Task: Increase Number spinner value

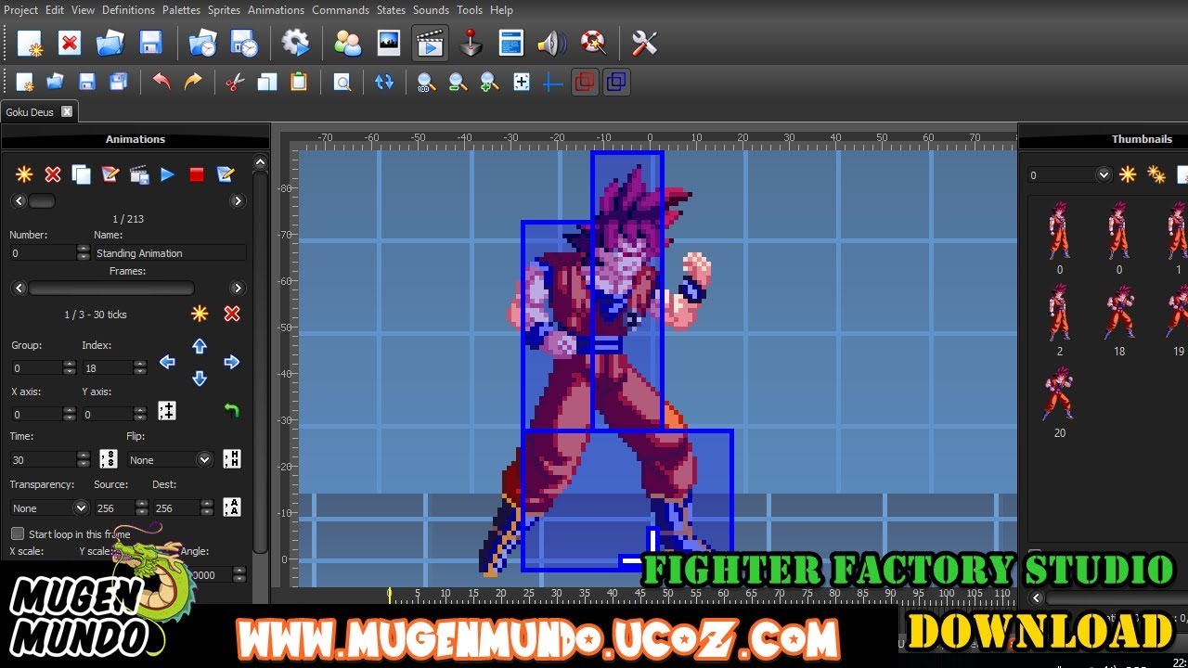Action: (84, 249)
